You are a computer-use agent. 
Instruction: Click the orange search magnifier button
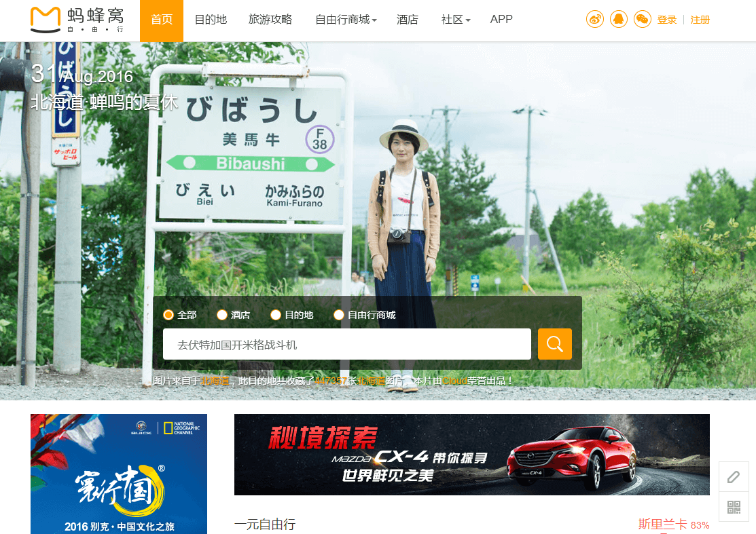(554, 344)
